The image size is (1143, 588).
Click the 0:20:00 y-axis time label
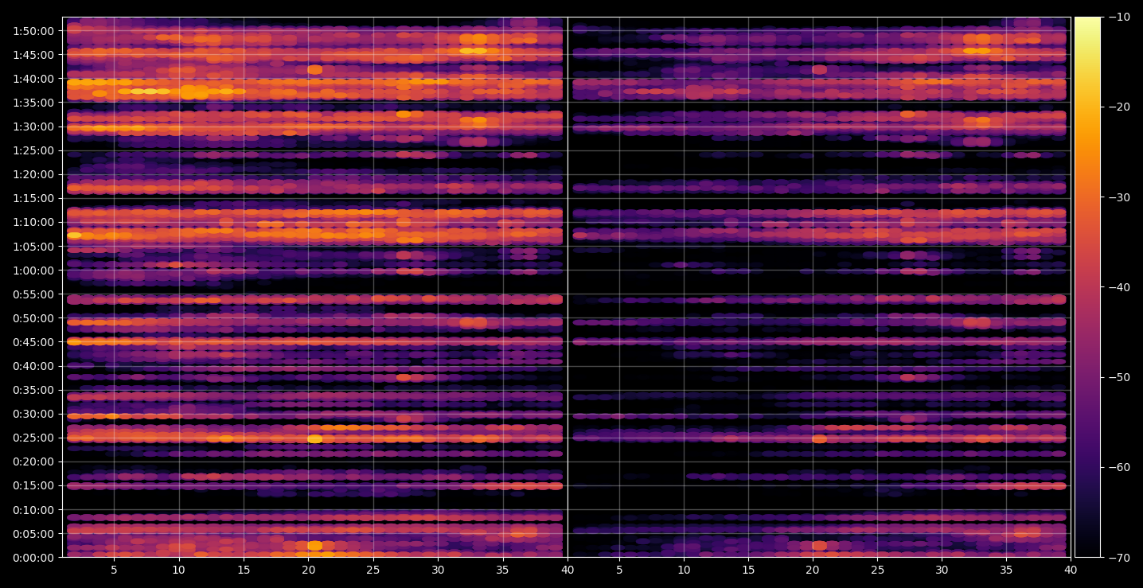[x=33, y=461]
